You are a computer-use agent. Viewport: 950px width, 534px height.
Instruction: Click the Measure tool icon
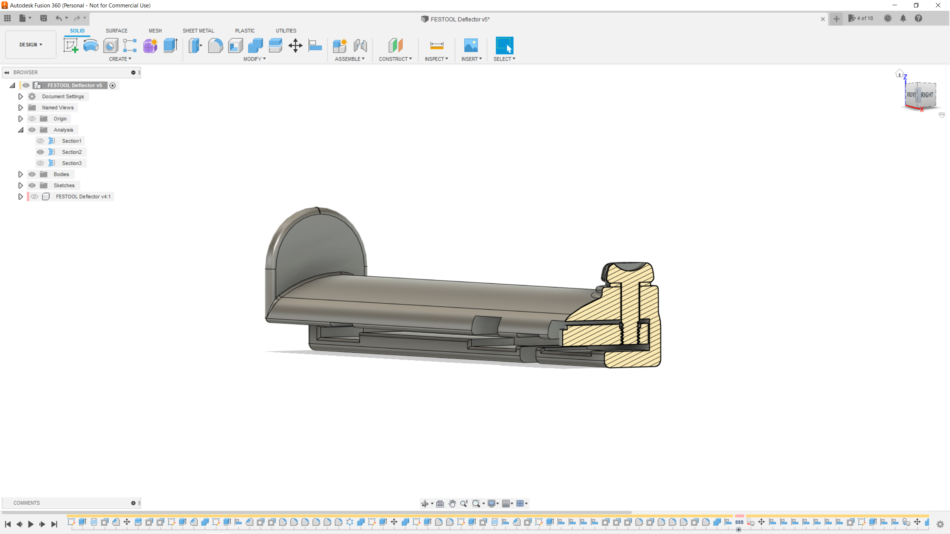tap(436, 46)
